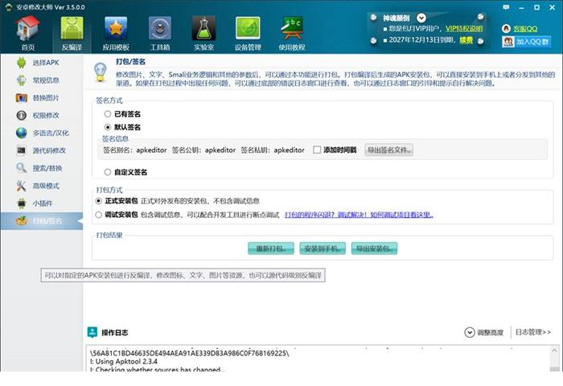Choose the 自定义签名 radio option
This screenshot has height=386, width=563.
[x=108, y=172]
